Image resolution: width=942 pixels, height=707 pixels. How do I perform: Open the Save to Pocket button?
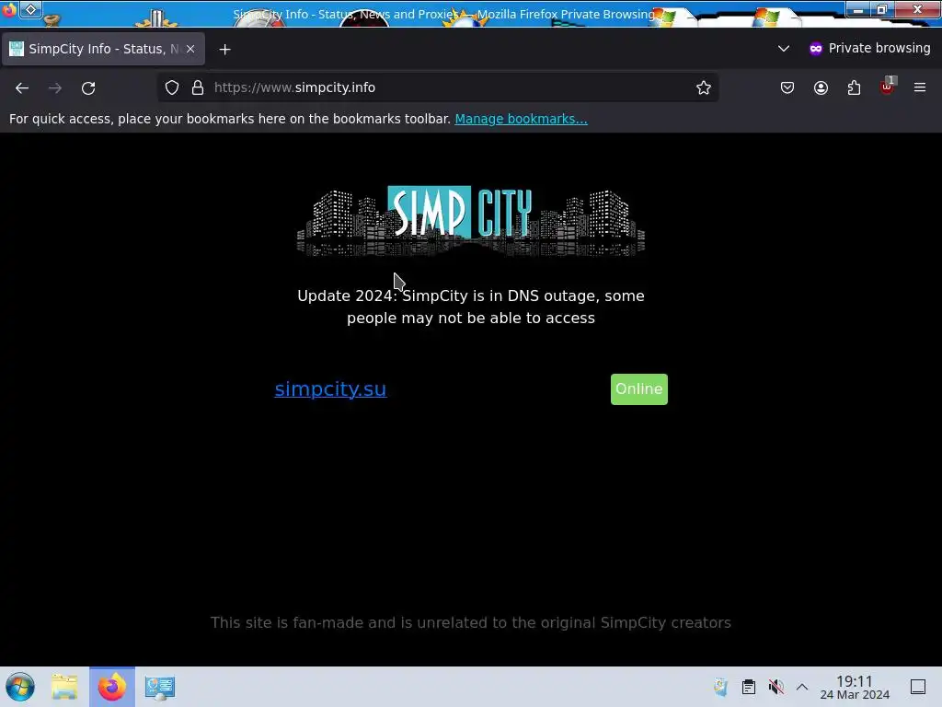click(x=787, y=87)
